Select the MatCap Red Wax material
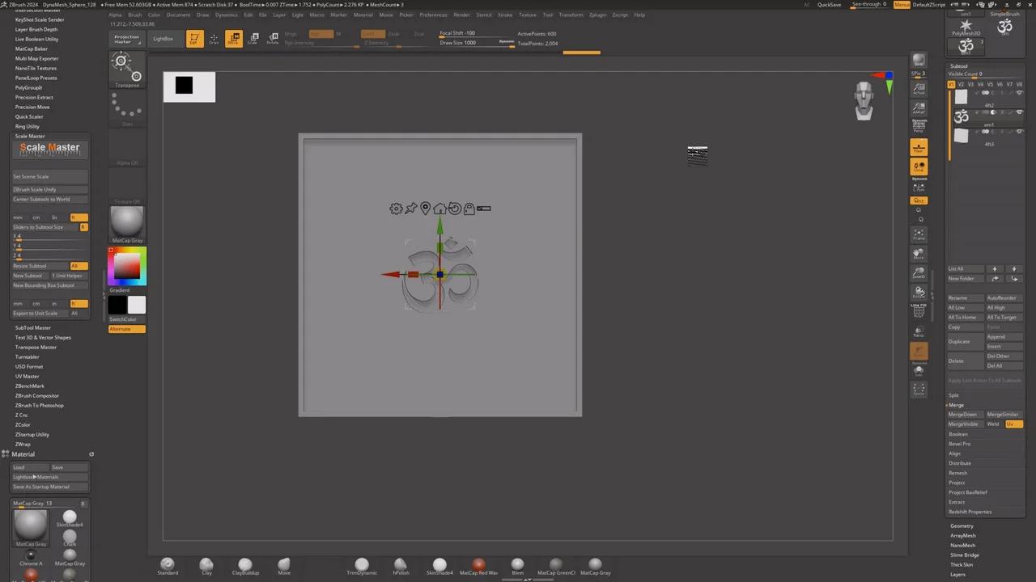Screen dimensions: 1036x582 (x=478, y=567)
